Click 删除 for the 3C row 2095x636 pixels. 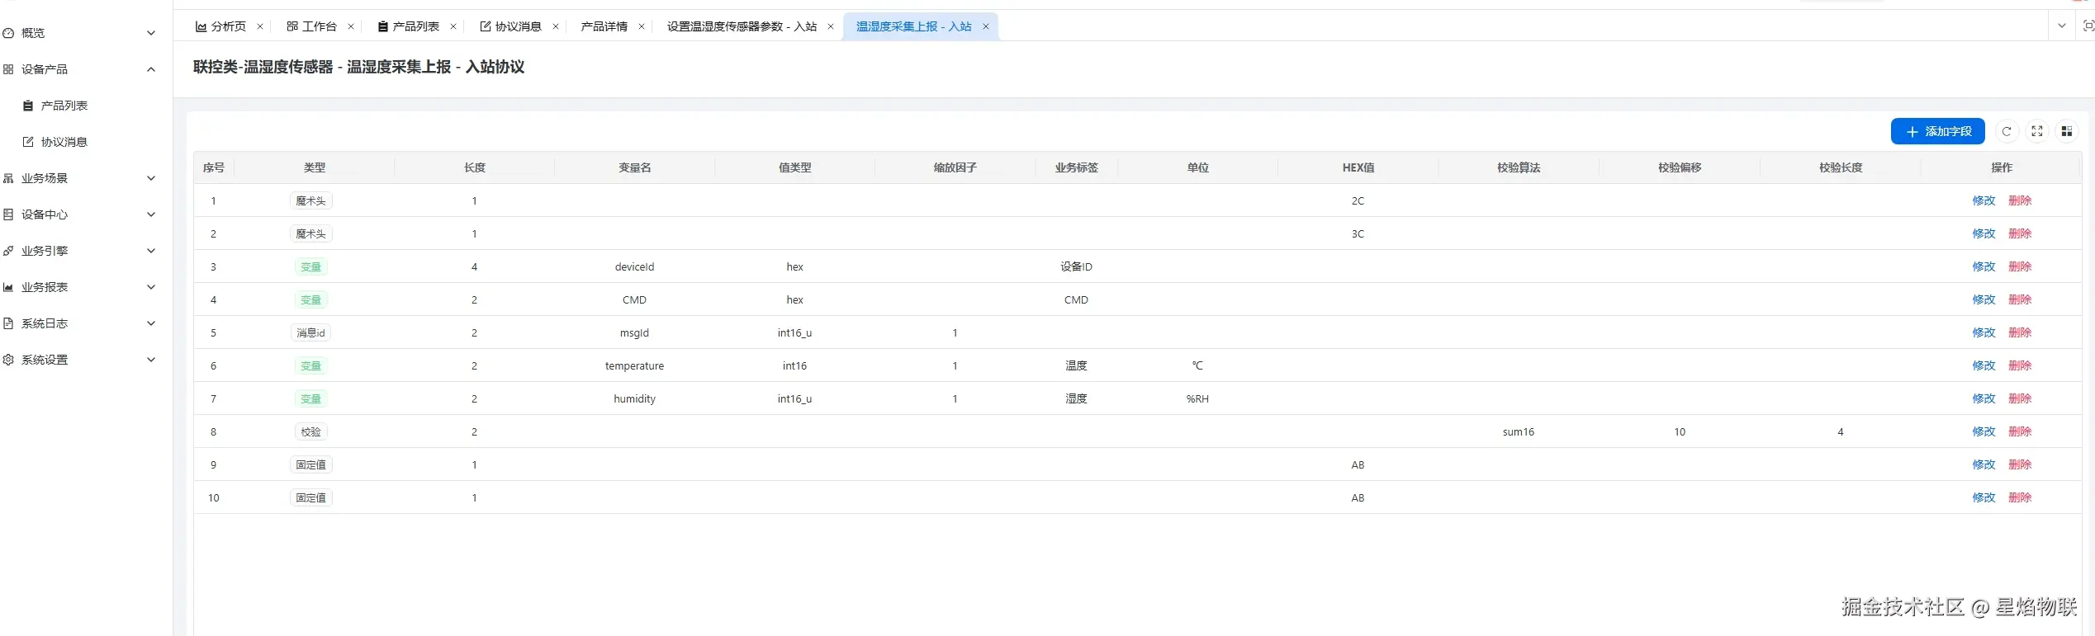pyautogui.click(x=2020, y=233)
